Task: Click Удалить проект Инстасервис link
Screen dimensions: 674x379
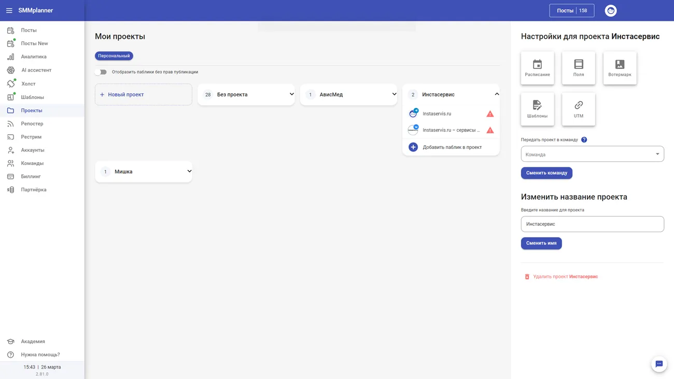Action: click(565, 277)
